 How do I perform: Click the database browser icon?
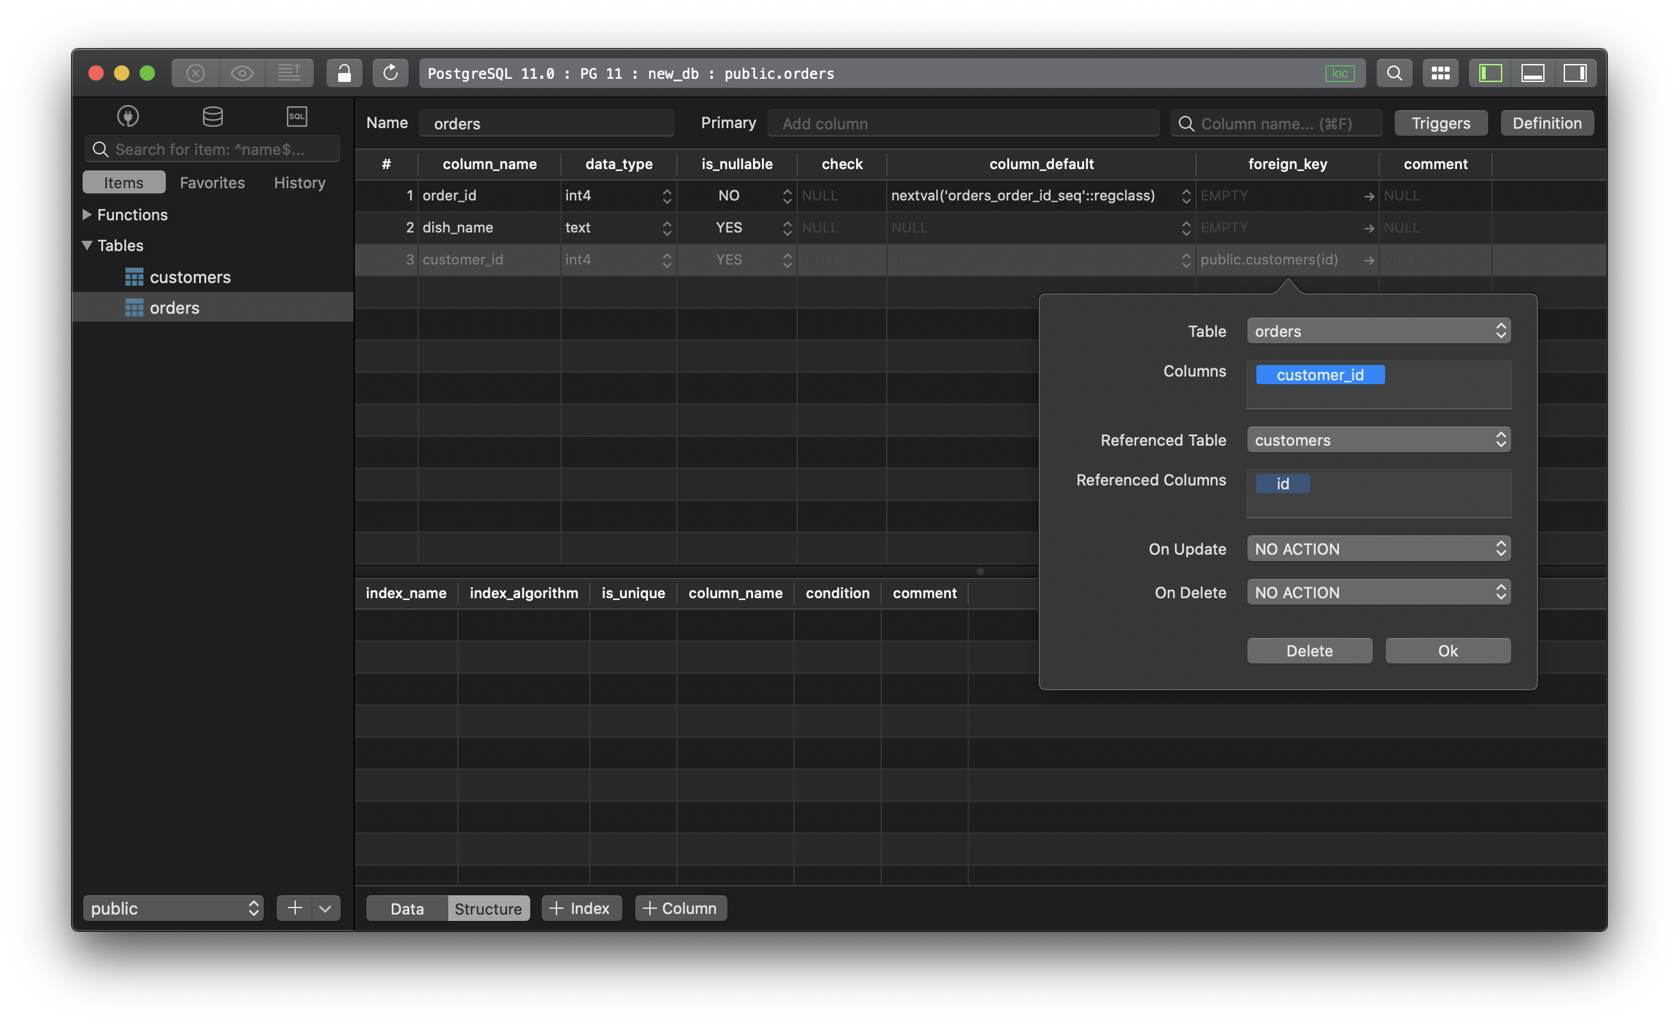click(210, 117)
